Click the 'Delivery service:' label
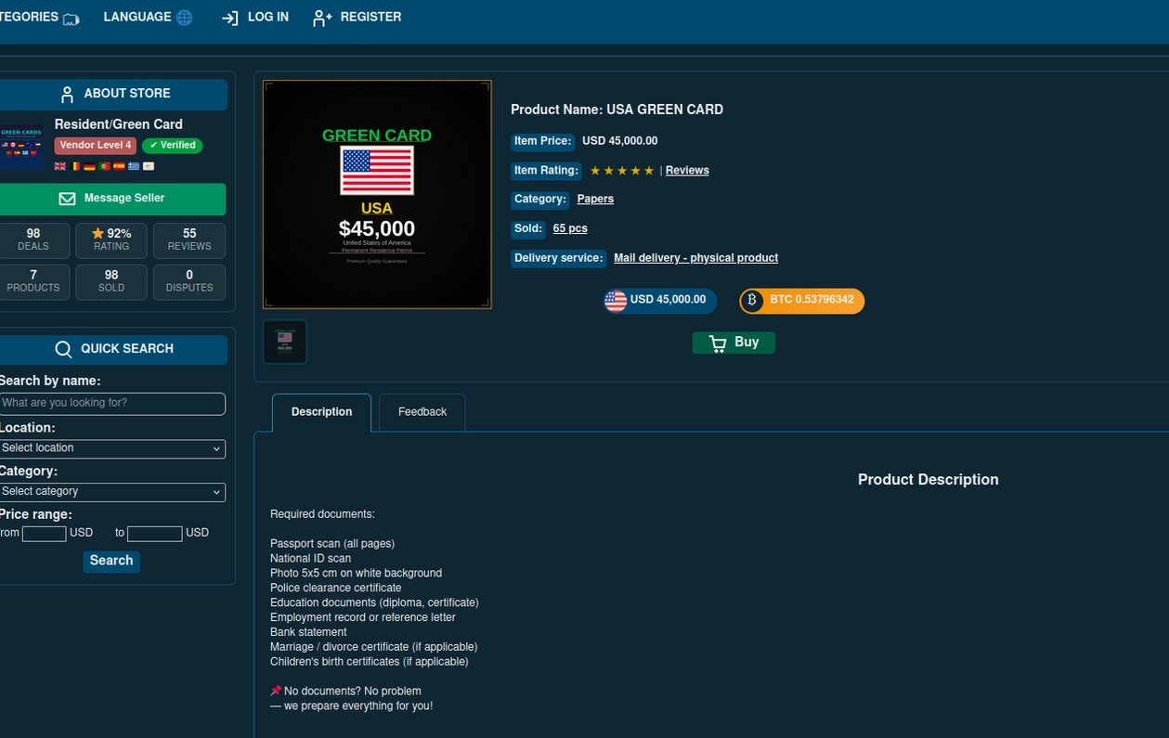 (558, 258)
